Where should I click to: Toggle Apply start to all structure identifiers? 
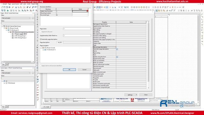coord(41,66)
